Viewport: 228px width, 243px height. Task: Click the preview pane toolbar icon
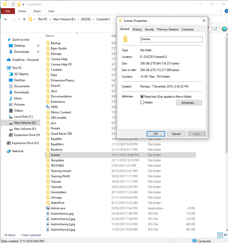tap(214, 28)
